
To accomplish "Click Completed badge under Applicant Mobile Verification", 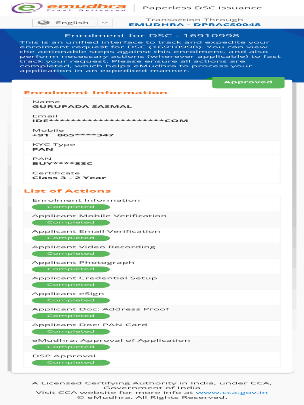I will click(71, 222).
